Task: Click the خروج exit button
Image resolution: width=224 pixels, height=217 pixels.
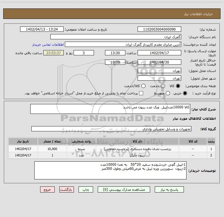Action: coord(47,190)
